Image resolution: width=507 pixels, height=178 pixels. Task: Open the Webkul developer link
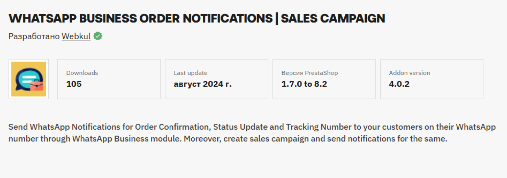(76, 37)
